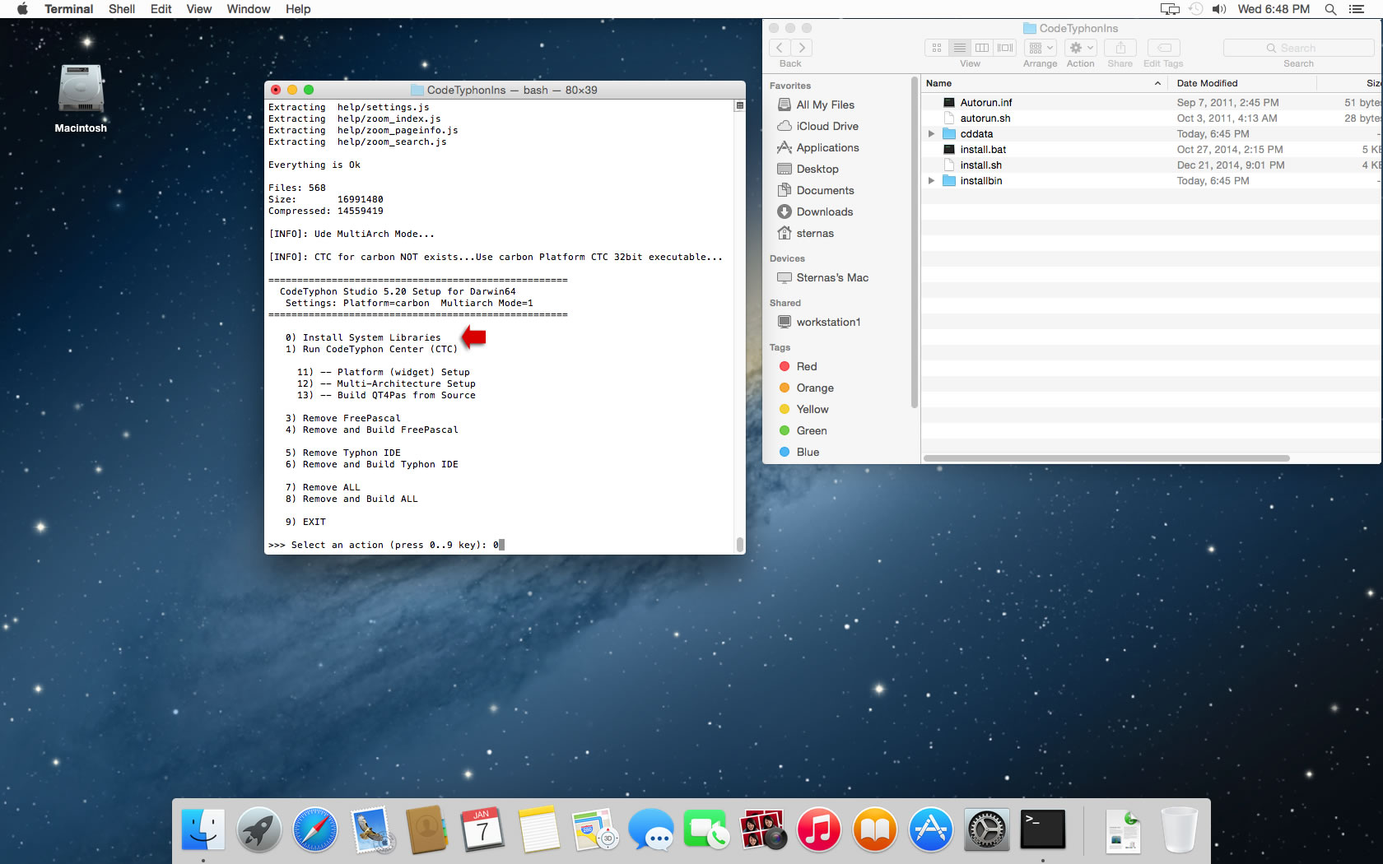Open iBooks icon in Dock

tap(874, 829)
